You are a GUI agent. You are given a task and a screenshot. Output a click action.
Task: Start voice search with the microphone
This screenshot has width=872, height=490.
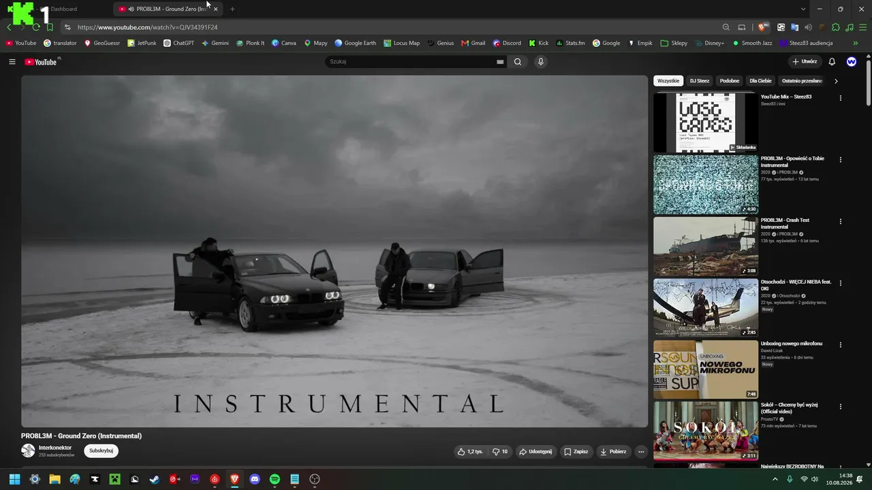[x=541, y=62]
